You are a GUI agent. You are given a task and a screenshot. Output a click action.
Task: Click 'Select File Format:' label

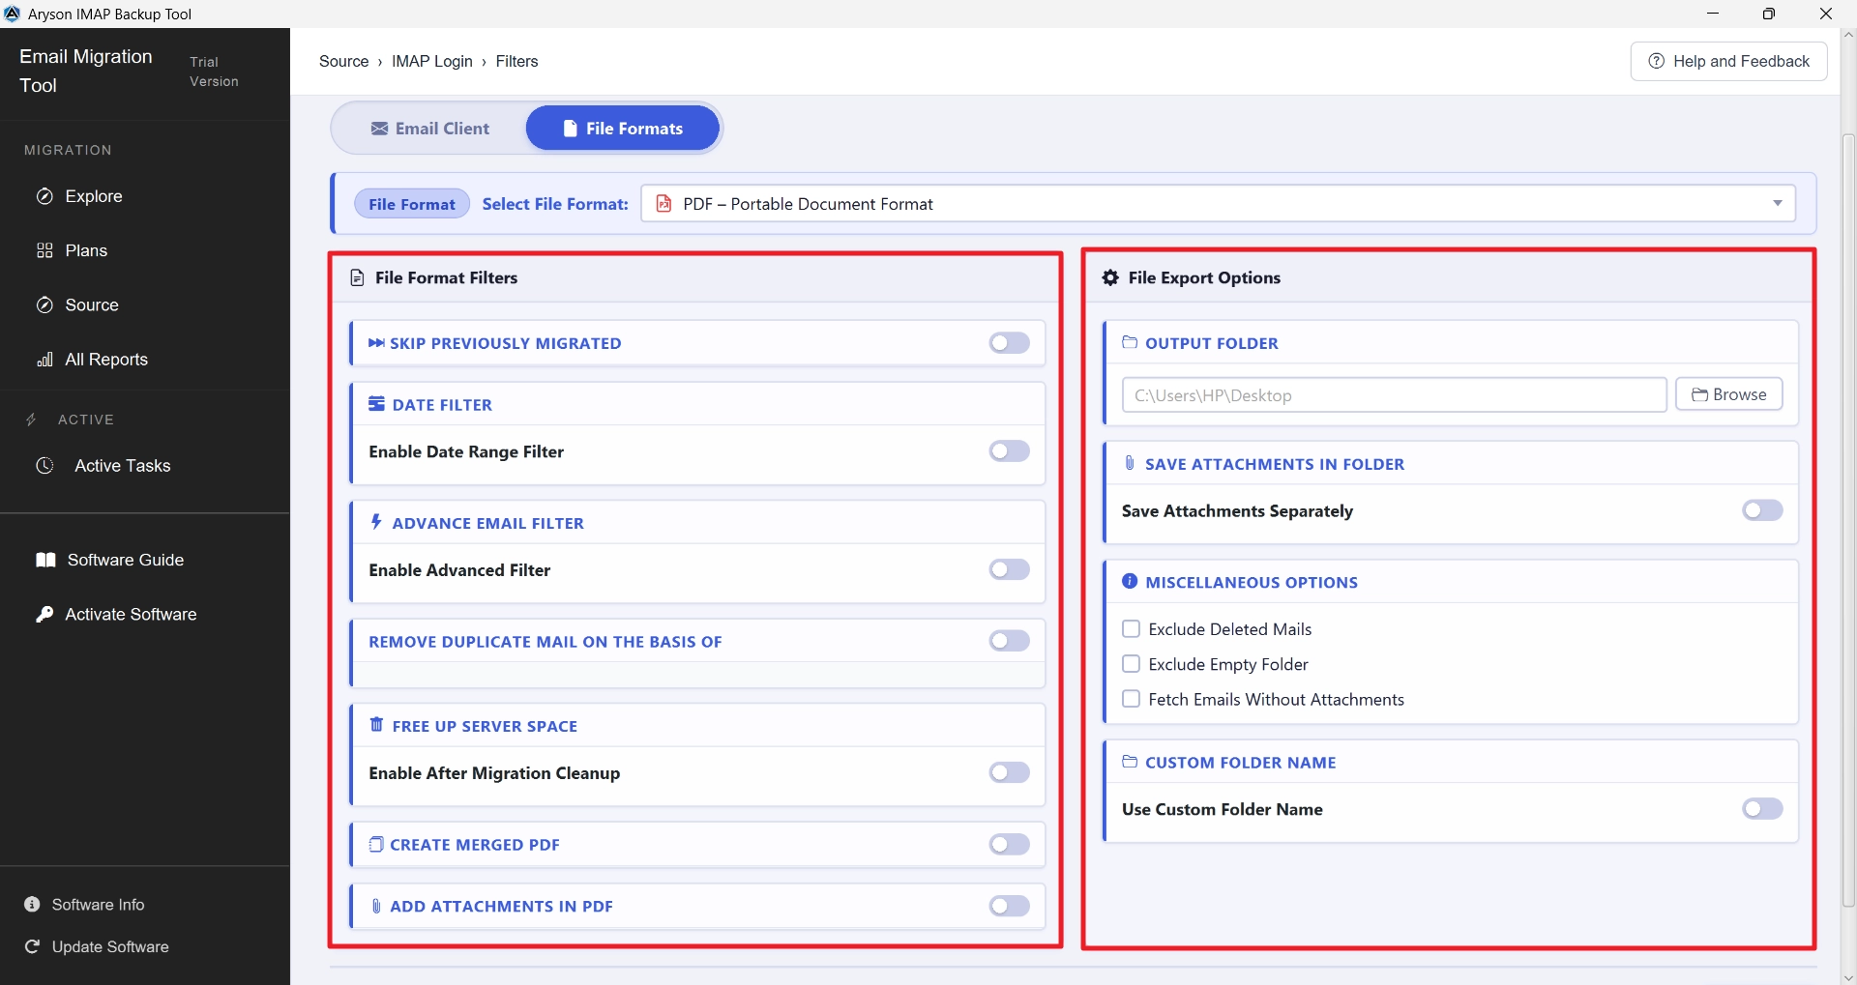pos(555,204)
